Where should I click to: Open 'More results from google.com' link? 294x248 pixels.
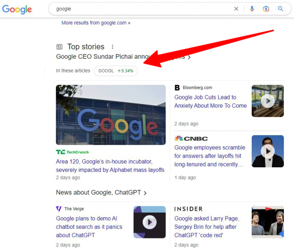(x=96, y=23)
